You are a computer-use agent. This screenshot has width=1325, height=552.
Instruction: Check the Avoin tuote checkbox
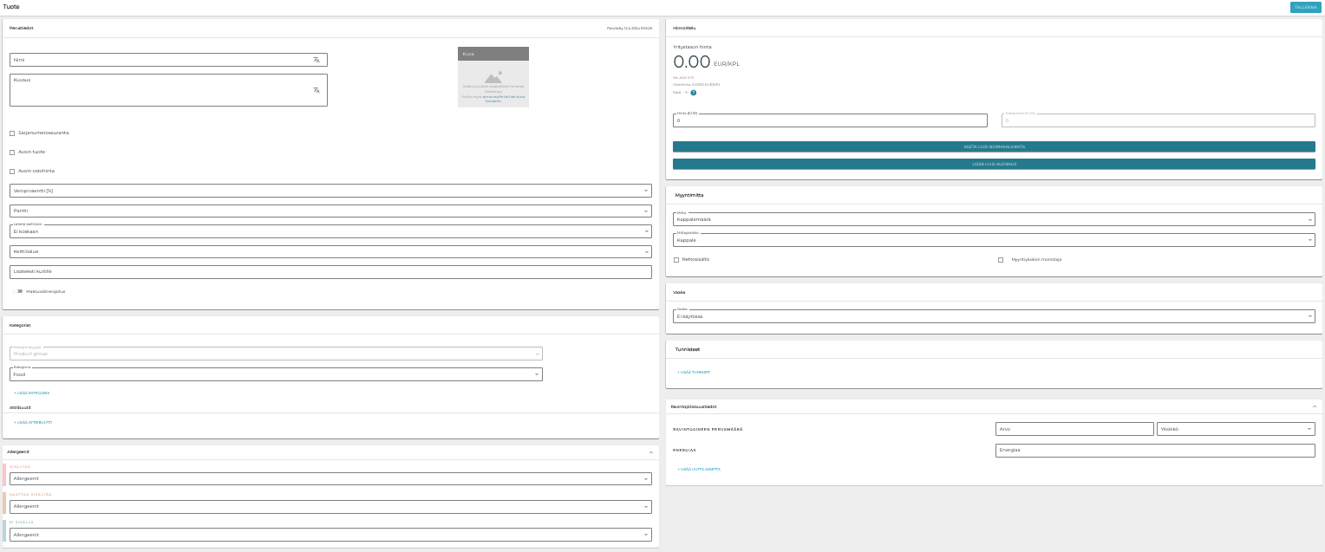coord(12,153)
